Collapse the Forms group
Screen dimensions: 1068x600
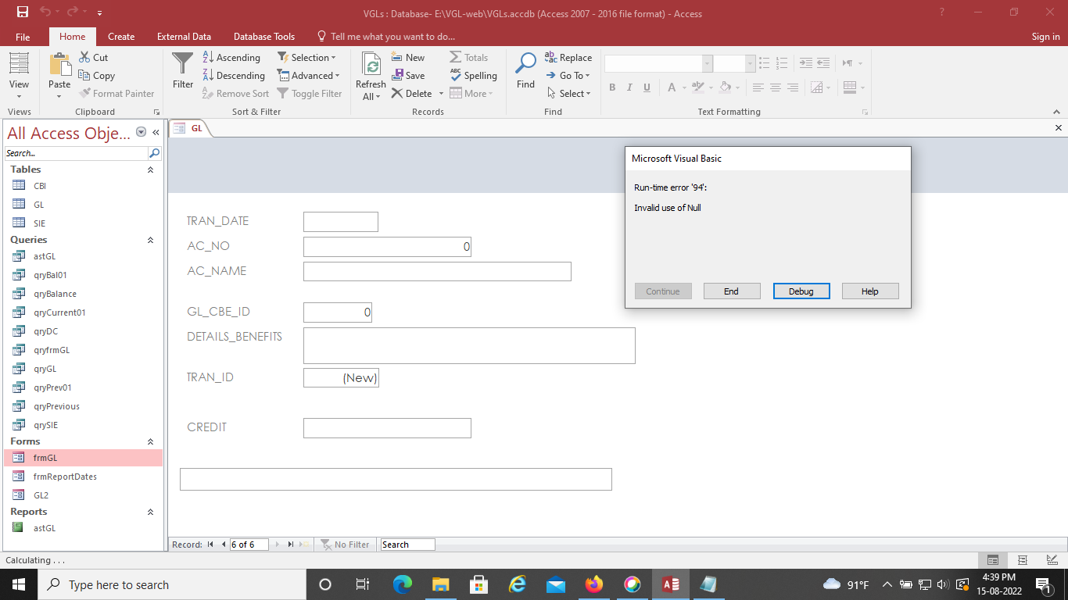coord(150,441)
